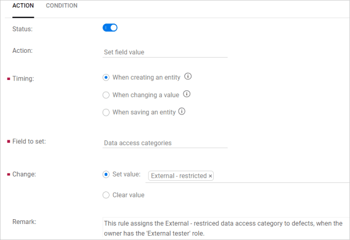Click info icon beside 'When saving an entity'
Screen dimensions: 350x240
182,112
